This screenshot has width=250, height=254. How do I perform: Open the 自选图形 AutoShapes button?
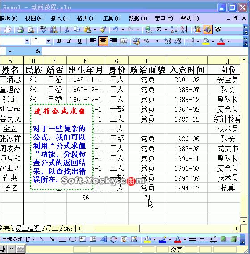click(18, 239)
